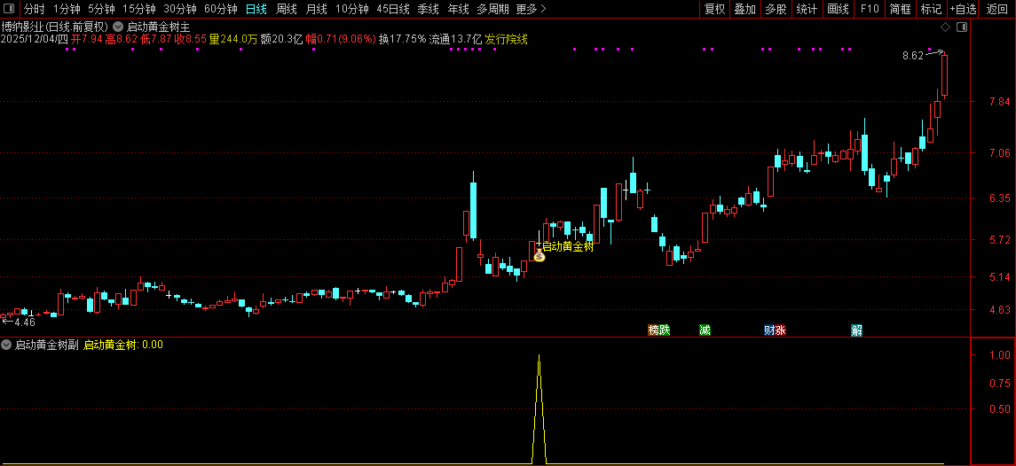Toggle the left side panel icon
1016x466 pixels.
pyautogui.click(x=8, y=9)
